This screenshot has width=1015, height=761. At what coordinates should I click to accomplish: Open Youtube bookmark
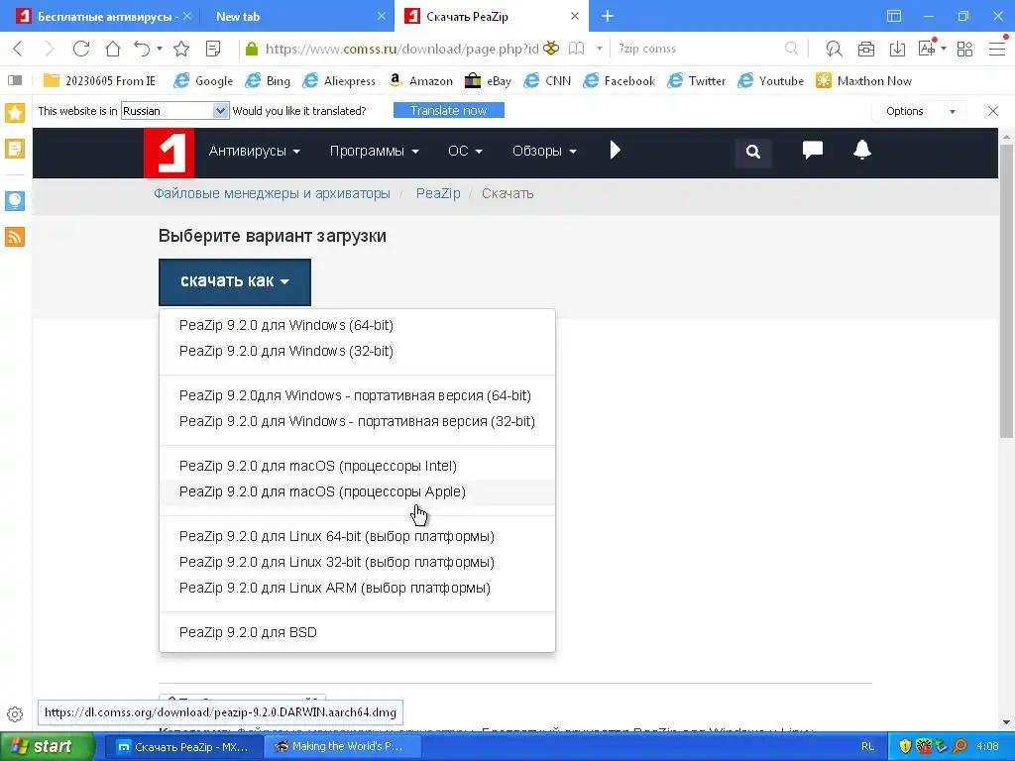click(x=771, y=81)
